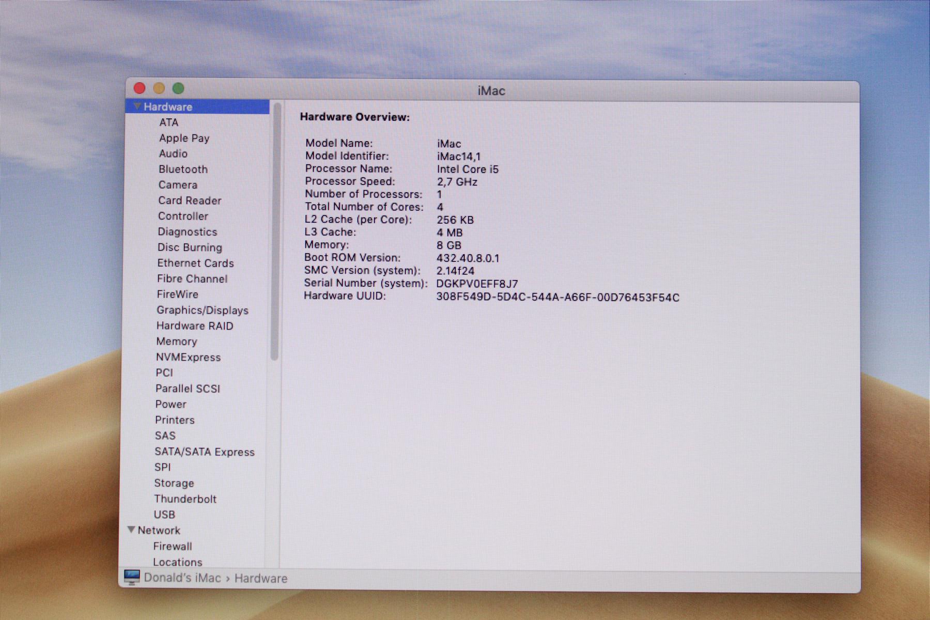930x620 pixels.
Task: Click the Model Identifier value iMac14,1
Action: (459, 157)
